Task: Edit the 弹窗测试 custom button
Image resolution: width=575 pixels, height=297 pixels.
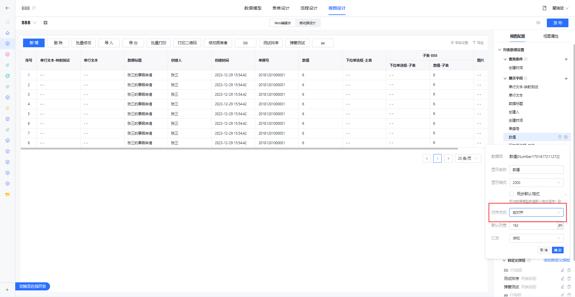Action: pyautogui.click(x=562, y=287)
